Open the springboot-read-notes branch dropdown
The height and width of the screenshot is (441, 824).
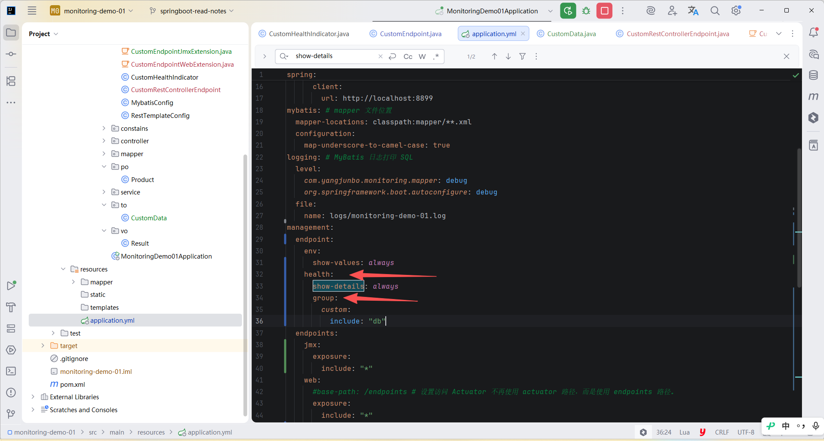[x=192, y=11]
